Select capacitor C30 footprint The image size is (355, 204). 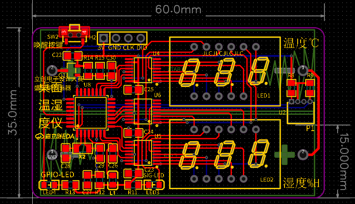point(111,70)
